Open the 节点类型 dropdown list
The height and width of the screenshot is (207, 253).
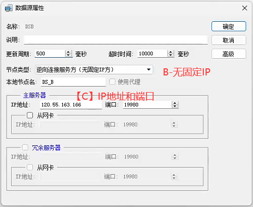94,69
